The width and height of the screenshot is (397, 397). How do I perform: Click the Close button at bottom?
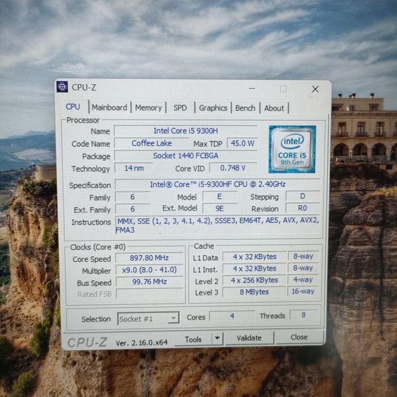[x=299, y=337]
